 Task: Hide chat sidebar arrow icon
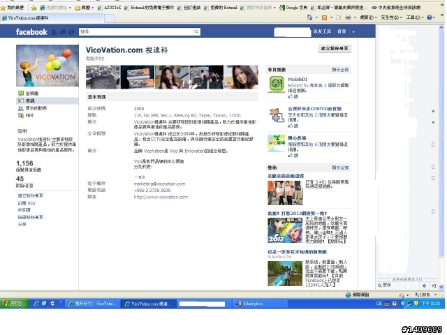click(433, 285)
